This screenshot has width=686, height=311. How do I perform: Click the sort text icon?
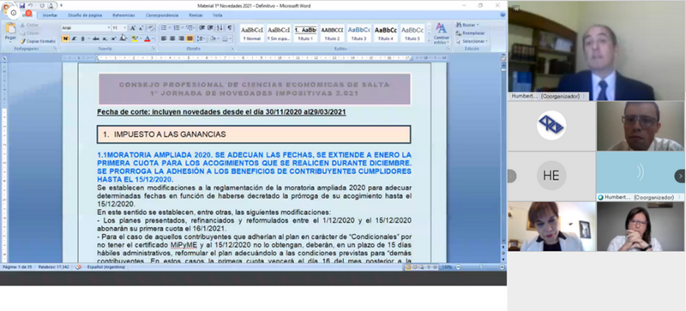click(x=220, y=28)
